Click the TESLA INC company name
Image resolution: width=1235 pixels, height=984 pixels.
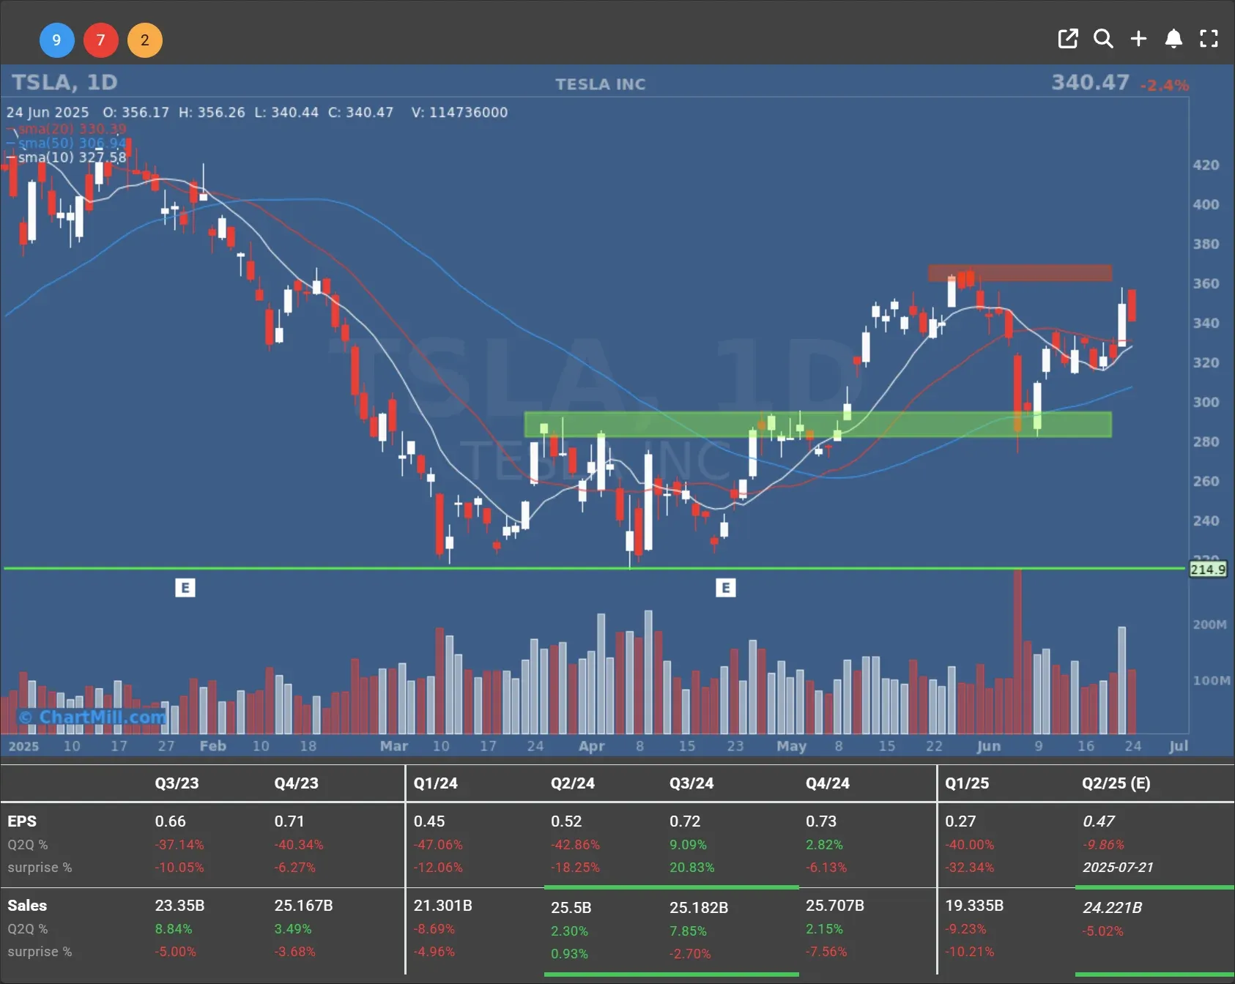[x=601, y=84]
